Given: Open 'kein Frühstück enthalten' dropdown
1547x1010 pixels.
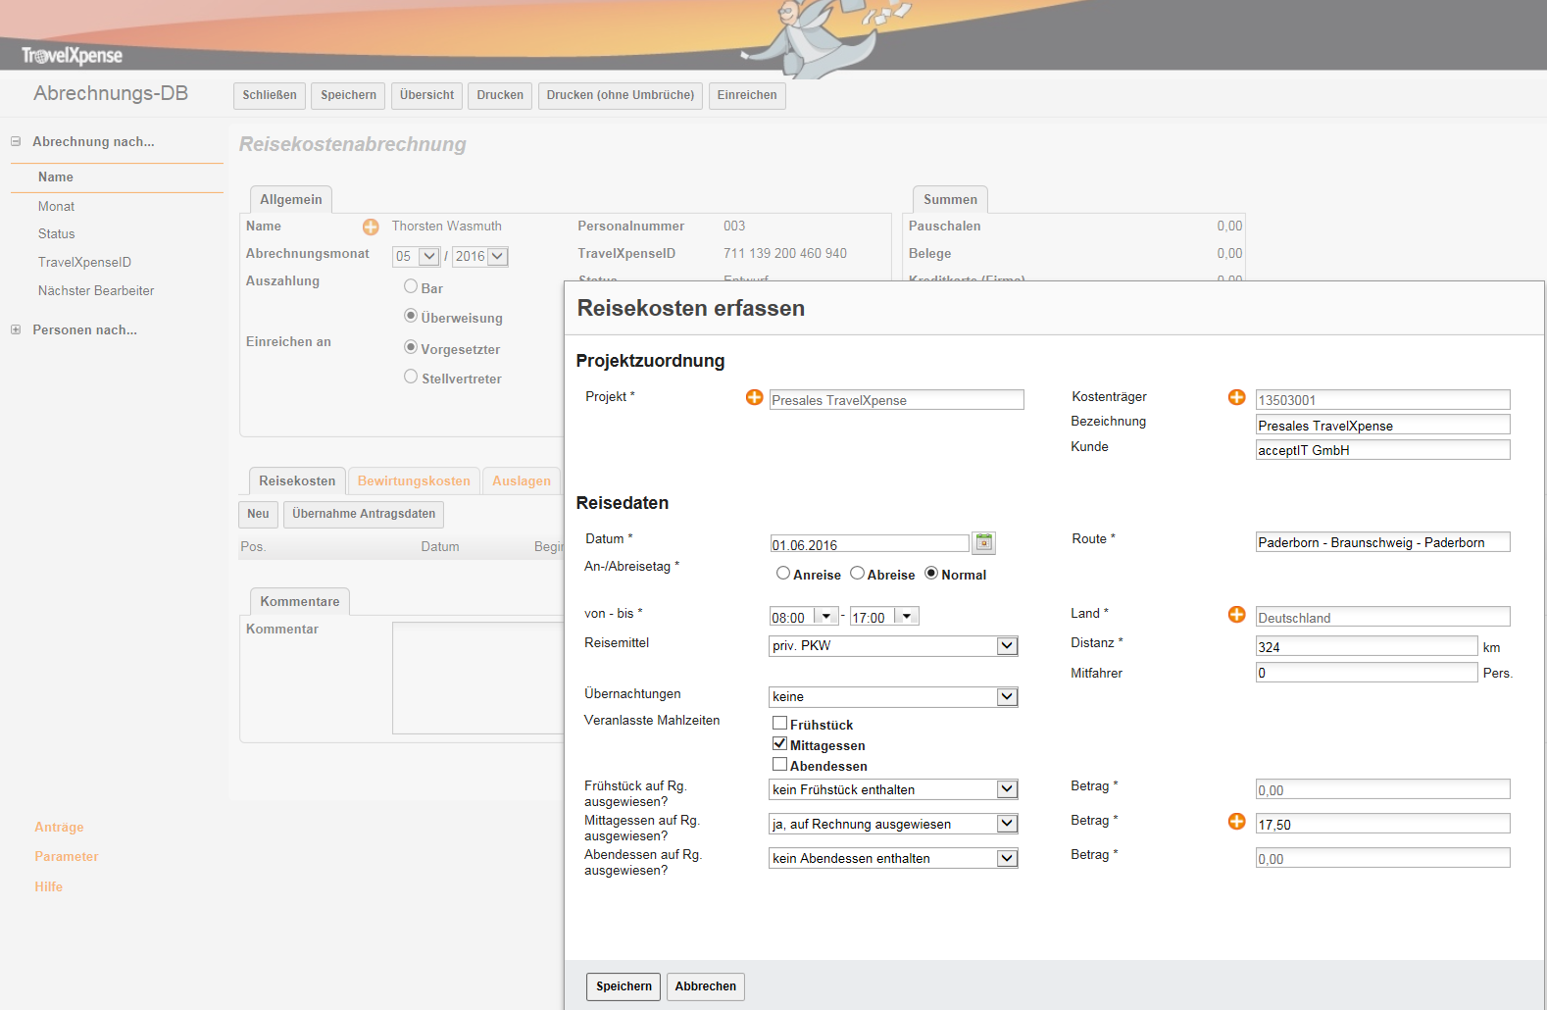Looking at the screenshot, I should pos(893,789).
